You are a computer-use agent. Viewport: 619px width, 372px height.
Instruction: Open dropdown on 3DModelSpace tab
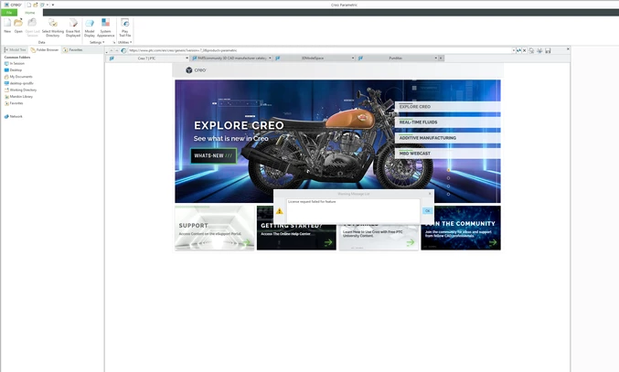[x=353, y=58]
